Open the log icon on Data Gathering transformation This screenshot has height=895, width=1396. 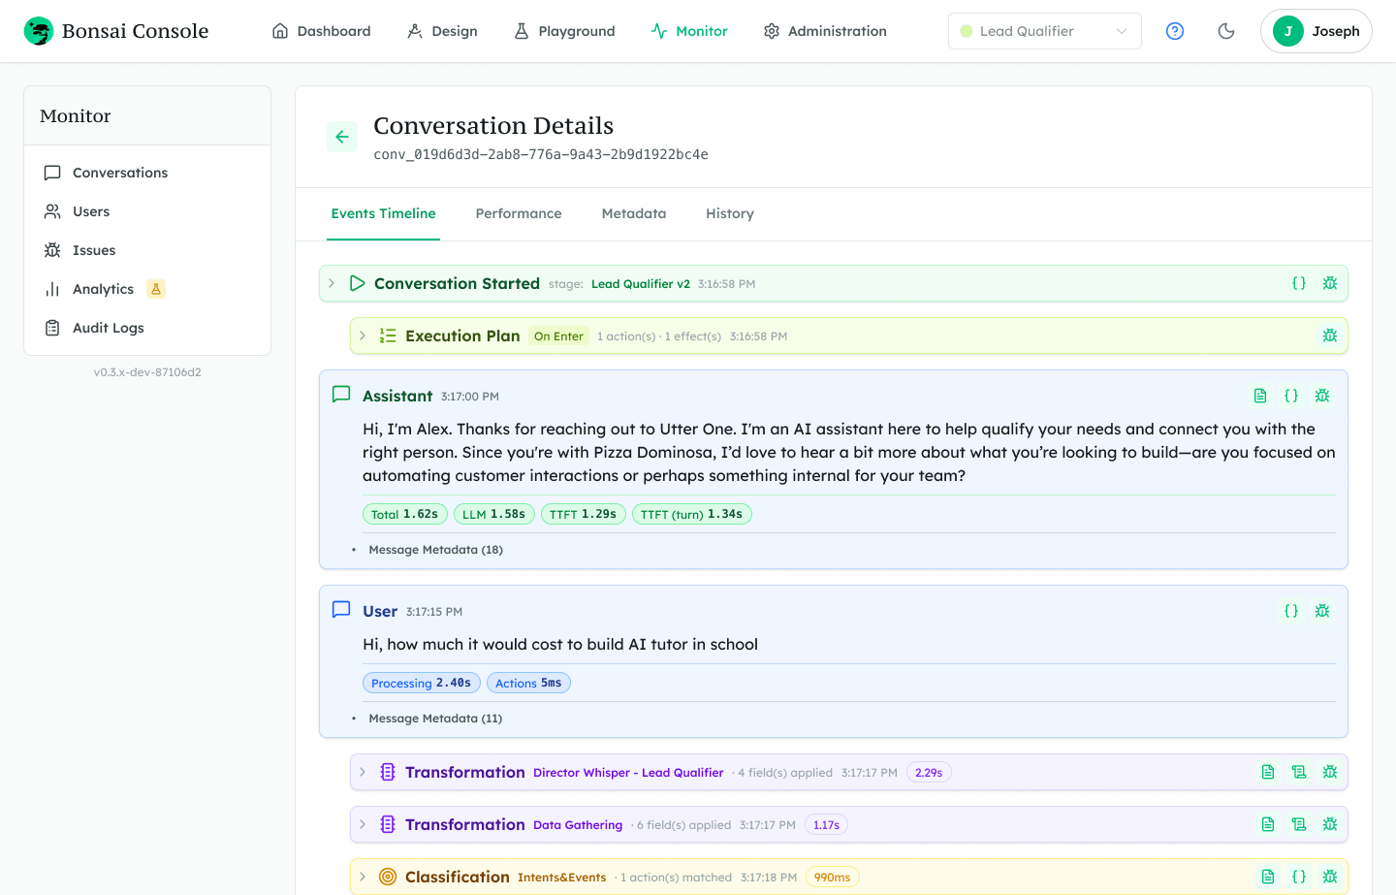pos(1299,824)
